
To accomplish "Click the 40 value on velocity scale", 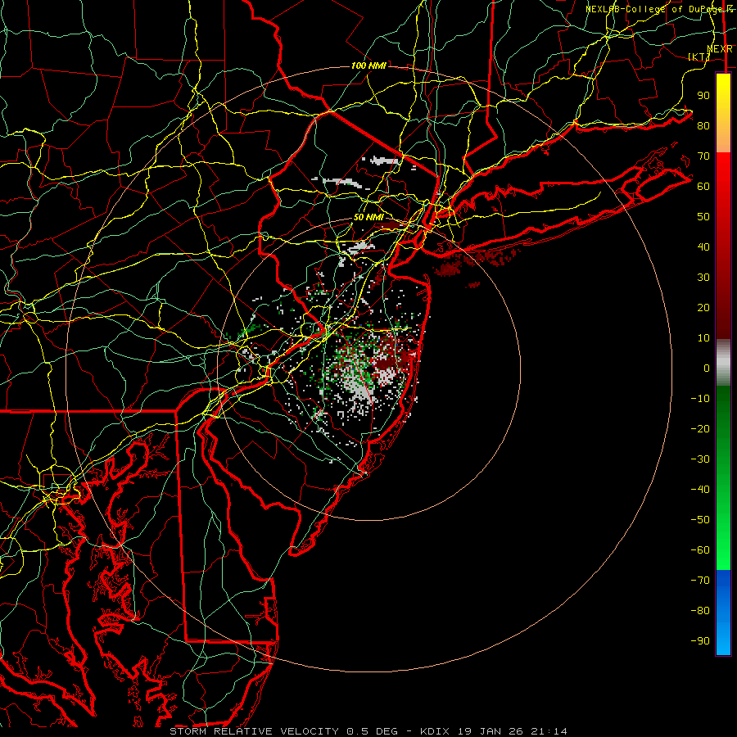I will pyautogui.click(x=703, y=247).
